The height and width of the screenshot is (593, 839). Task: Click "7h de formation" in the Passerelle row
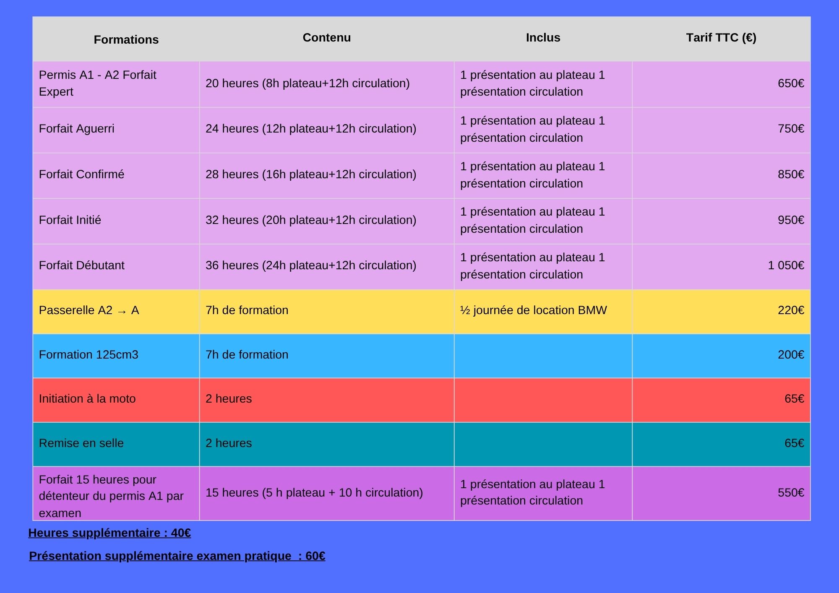[247, 310]
